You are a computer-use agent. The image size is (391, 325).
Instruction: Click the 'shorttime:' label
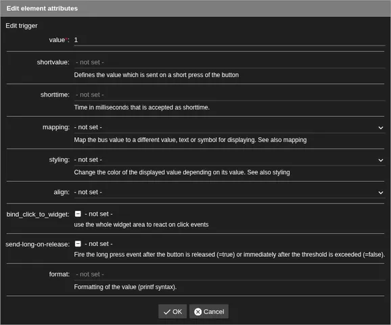click(55, 95)
